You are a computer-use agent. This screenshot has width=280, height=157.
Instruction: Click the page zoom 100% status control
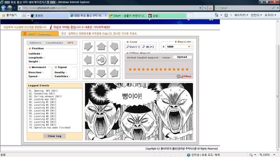[265, 155]
